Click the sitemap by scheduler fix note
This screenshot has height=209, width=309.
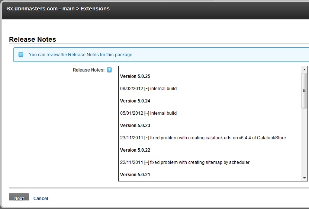pos(185,162)
